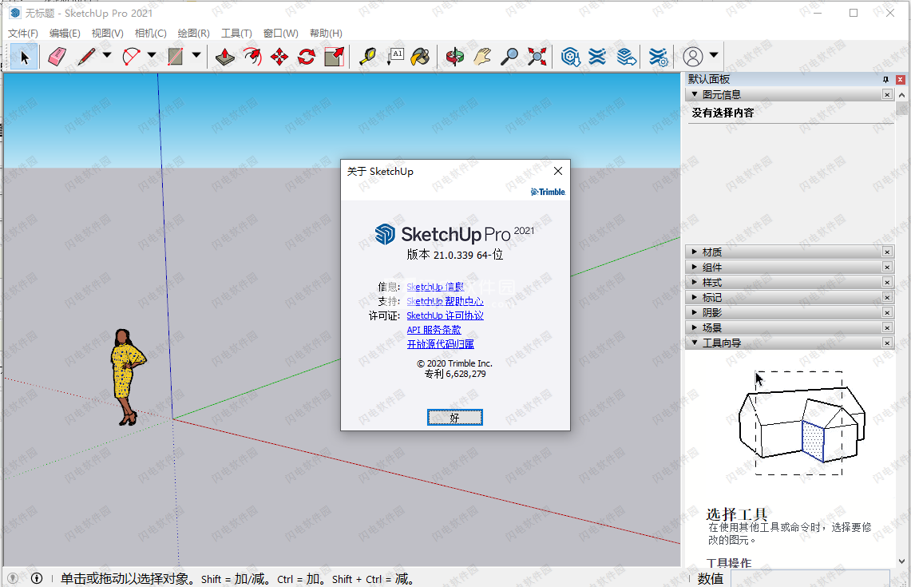Select the Rectangle shape tool
911x587 pixels.
pos(175,57)
